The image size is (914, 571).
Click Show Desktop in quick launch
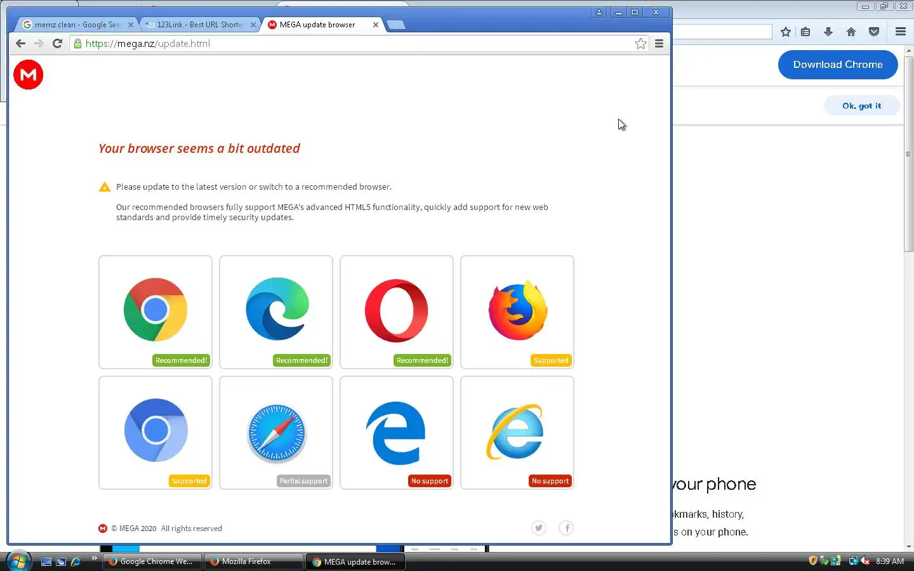point(46,561)
